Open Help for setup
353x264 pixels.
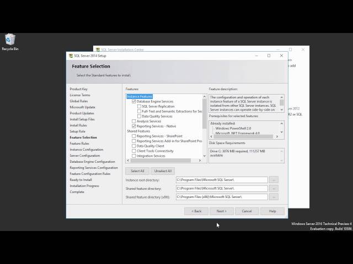click(272, 211)
